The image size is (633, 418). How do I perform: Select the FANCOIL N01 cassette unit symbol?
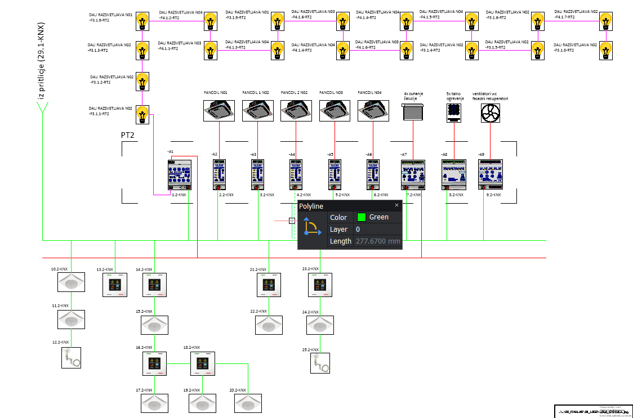[219, 110]
